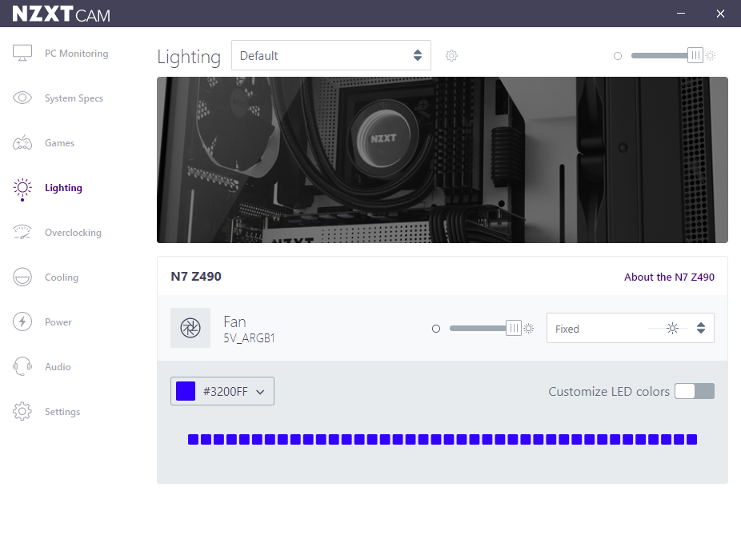Viewport: 741px width, 535px height.
Task: Open the Fixed lighting mode dropdown
Action: tap(630, 328)
